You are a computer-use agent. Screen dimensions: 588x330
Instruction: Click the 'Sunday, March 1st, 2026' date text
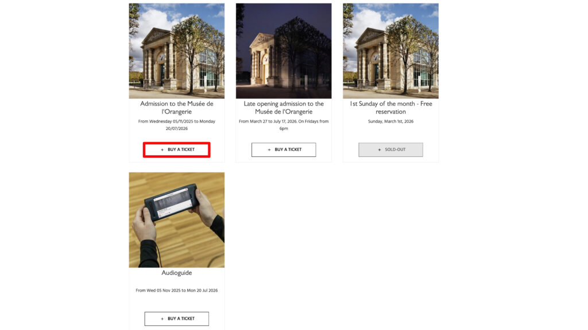click(x=390, y=121)
